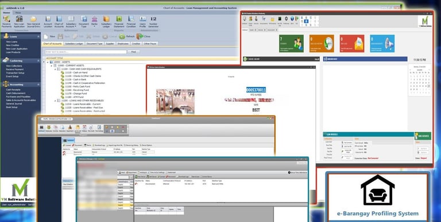Select the Chart of Accounts tab
This screenshot has height=222, width=441.
click(52, 44)
